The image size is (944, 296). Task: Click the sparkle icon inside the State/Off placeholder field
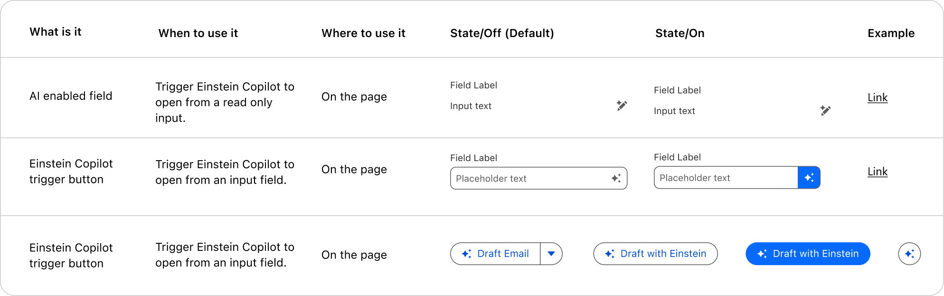(x=616, y=178)
